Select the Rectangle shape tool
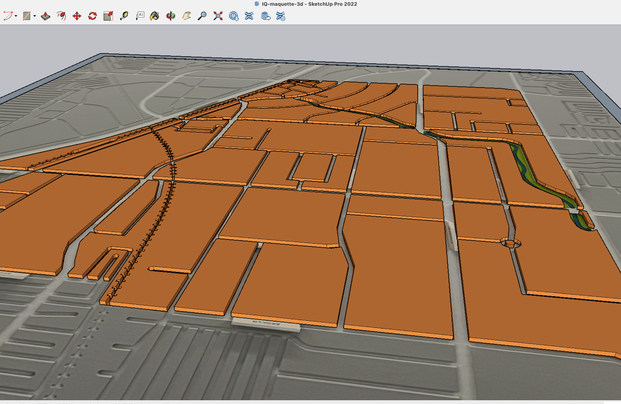This screenshot has height=404, width=621. [x=26, y=16]
